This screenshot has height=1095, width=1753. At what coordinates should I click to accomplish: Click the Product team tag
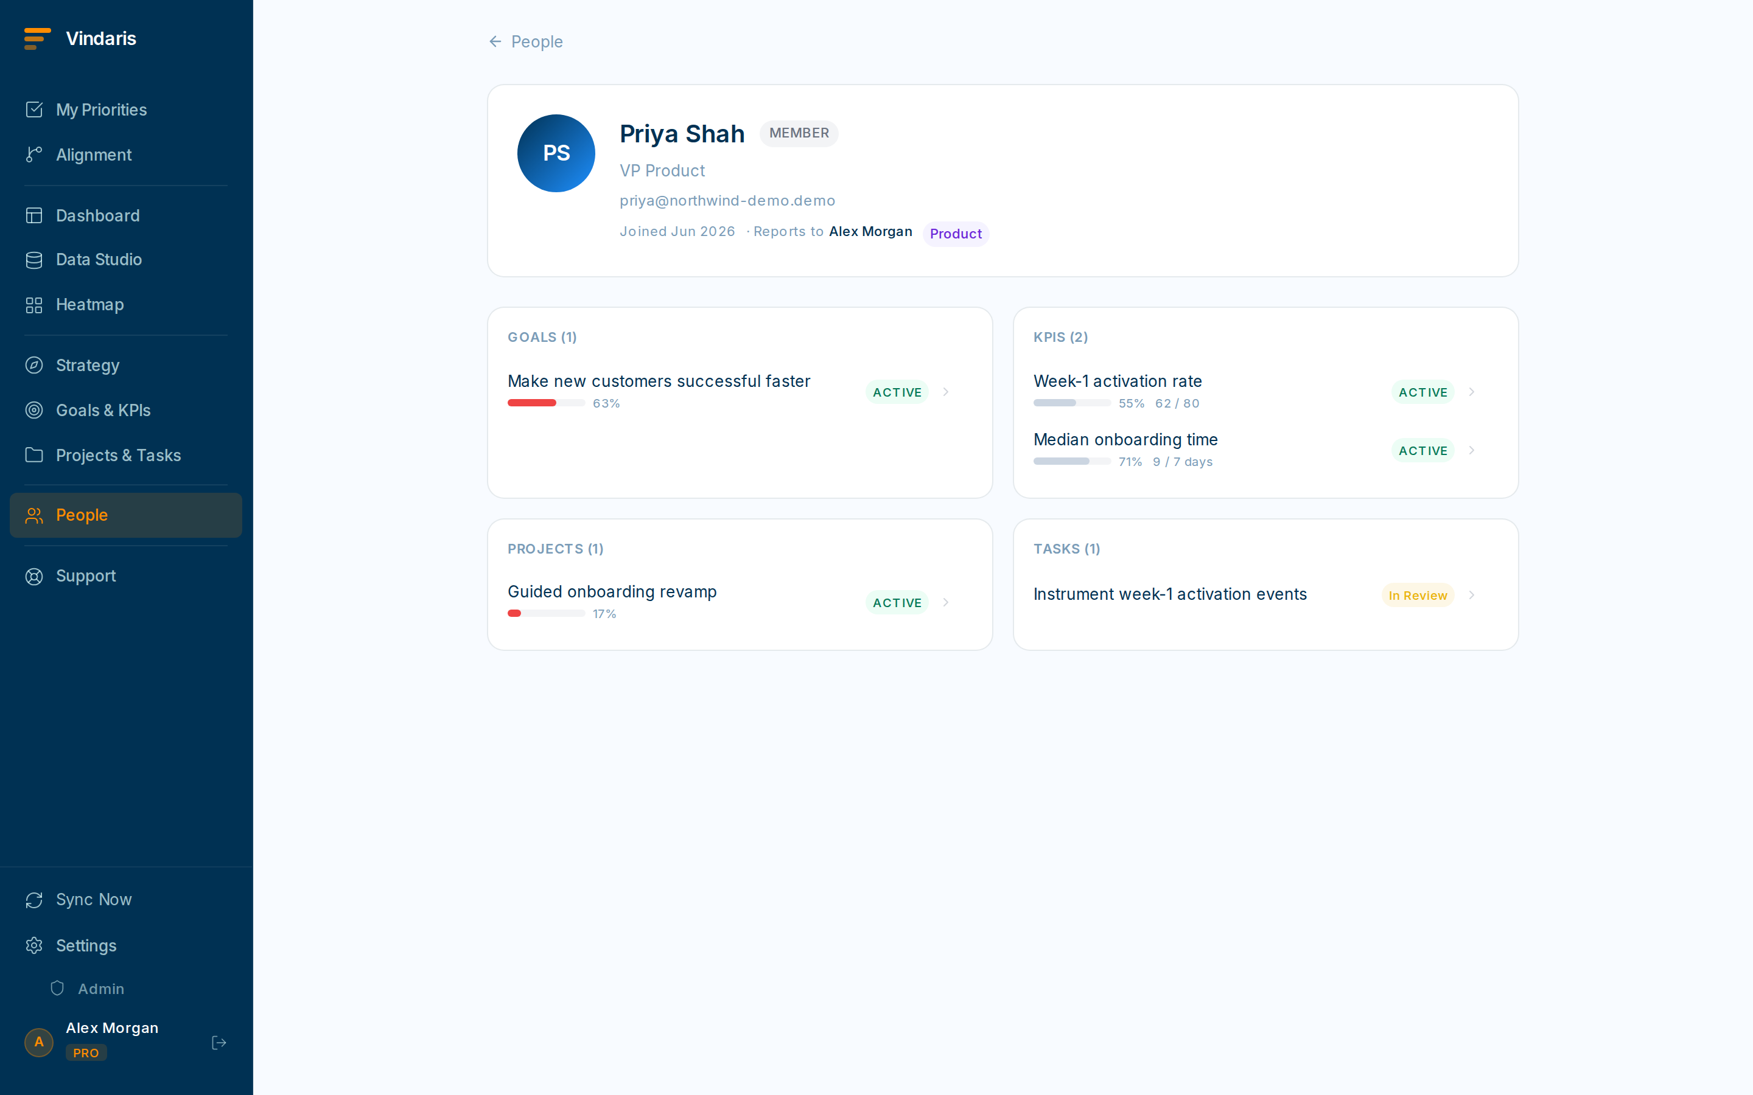point(956,233)
